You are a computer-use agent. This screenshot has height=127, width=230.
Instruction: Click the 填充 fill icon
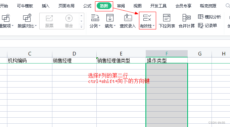(110, 18)
